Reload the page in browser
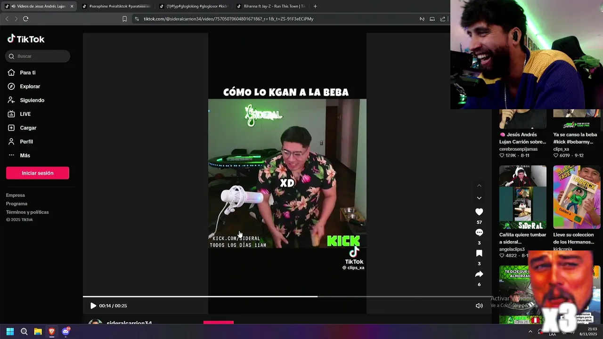 coord(25,19)
